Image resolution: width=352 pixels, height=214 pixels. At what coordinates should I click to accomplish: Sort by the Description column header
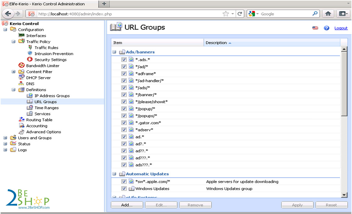click(272, 42)
